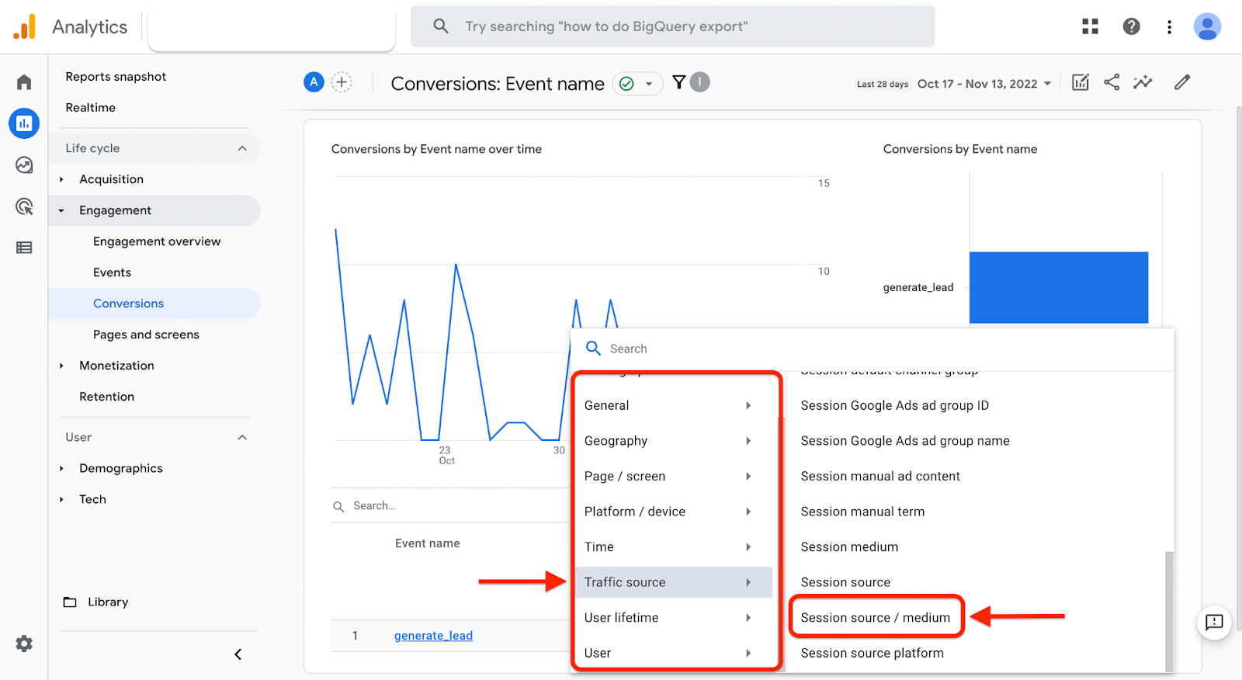Expand the Acquisition tree item
This screenshot has height=680, width=1242.
point(61,179)
